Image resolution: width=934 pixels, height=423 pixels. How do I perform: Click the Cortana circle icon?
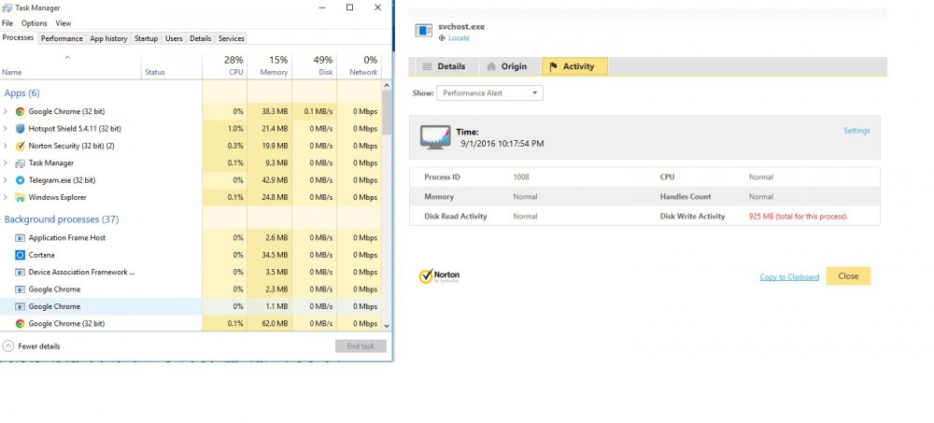[x=21, y=255]
